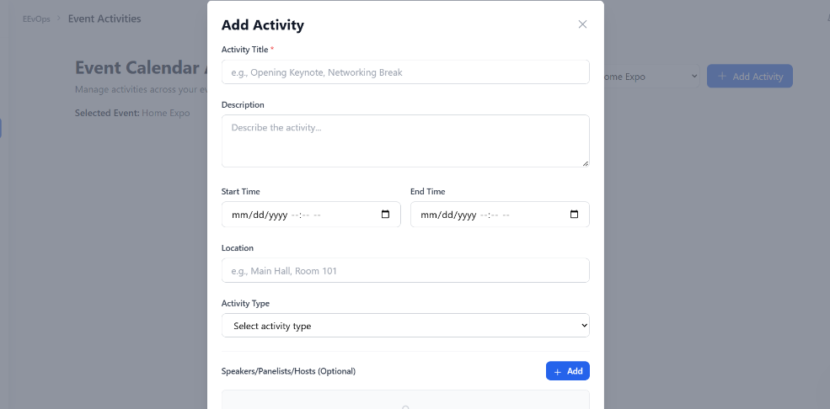Focus the Location input field

coord(405,270)
